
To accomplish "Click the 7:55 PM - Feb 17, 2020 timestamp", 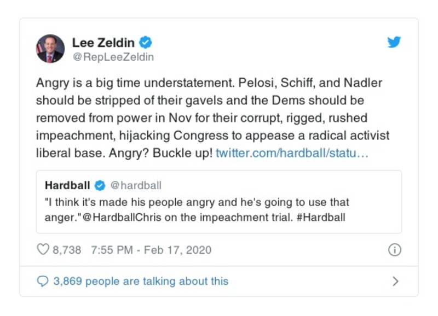I will [151, 250].
